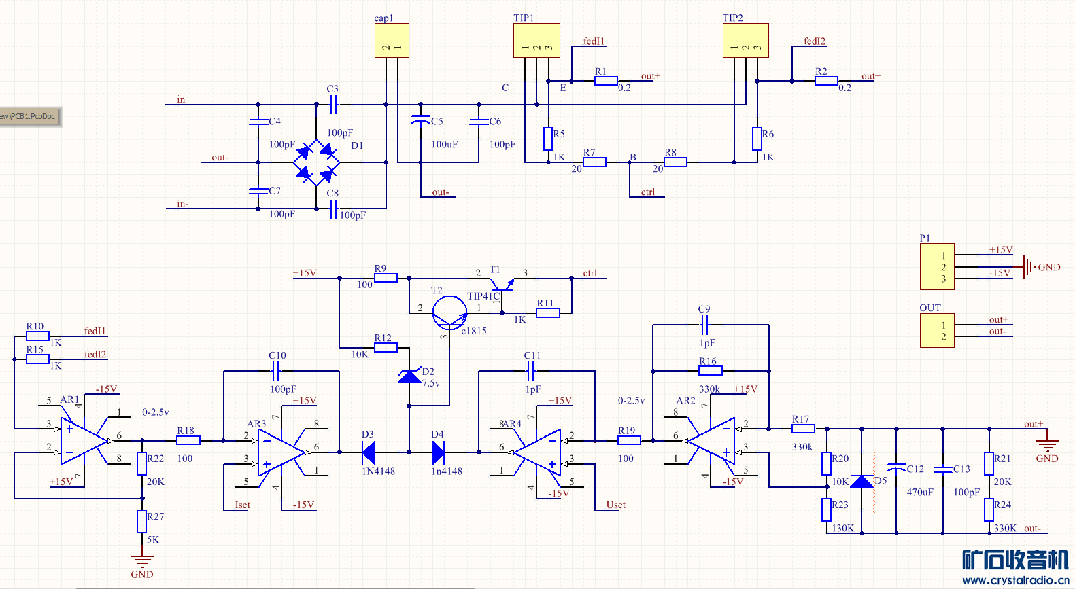Viewport: 1075px width, 589px height.
Task: Select the AR3 op-amp triangle
Action: (281, 452)
